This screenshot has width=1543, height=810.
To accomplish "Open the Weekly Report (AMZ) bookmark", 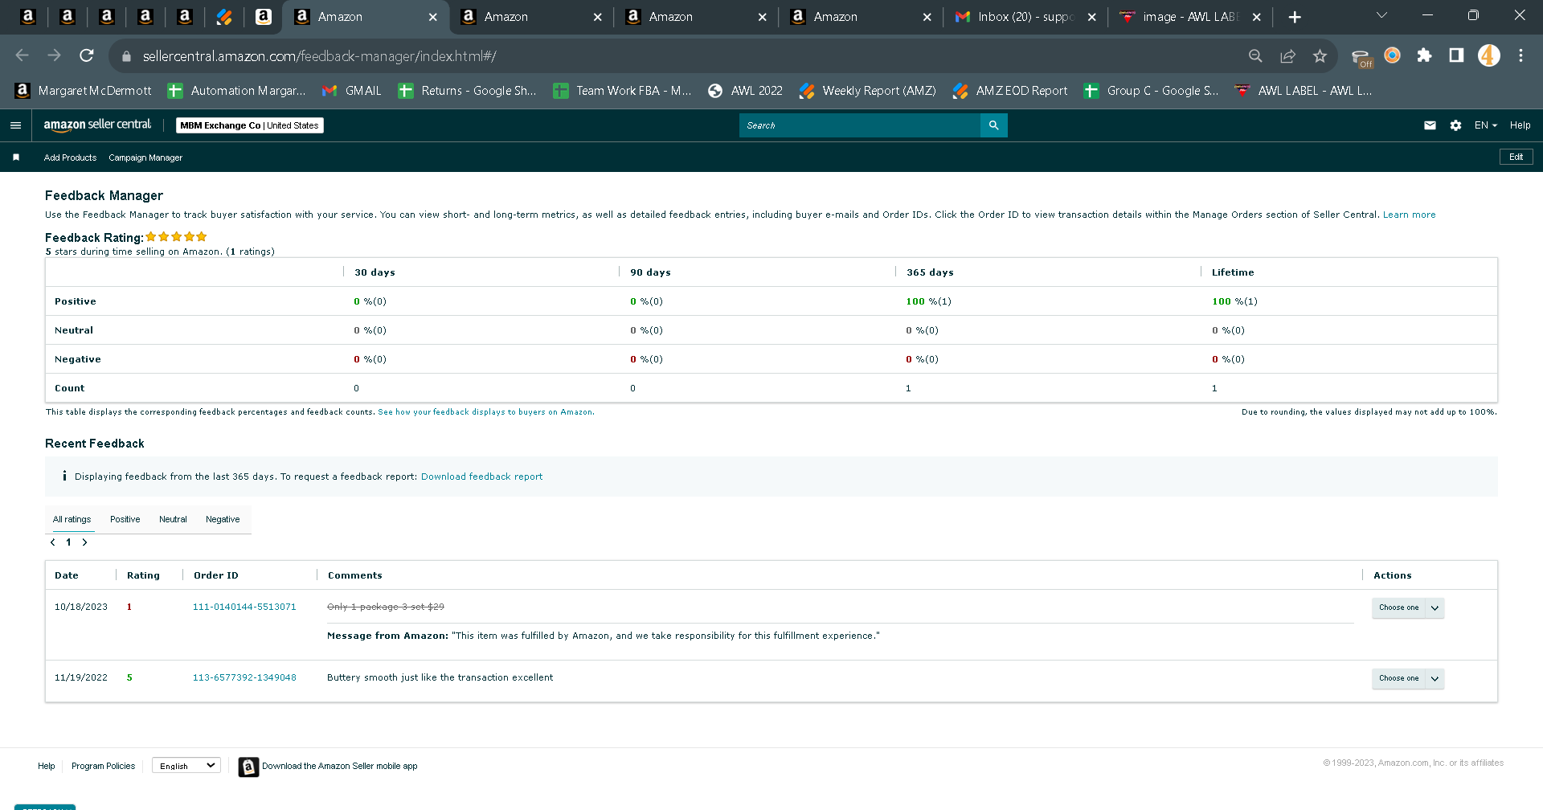I will click(x=868, y=91).
